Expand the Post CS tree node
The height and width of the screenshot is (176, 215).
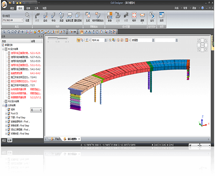click(6, 114)
